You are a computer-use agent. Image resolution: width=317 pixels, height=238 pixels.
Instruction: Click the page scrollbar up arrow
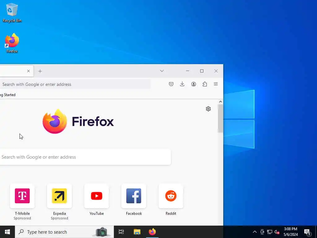point(220,102)
